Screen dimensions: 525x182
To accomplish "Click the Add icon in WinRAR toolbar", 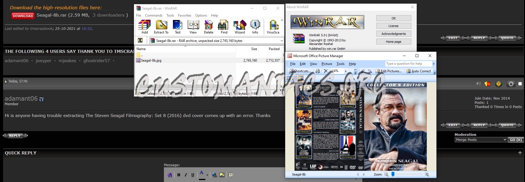I will point(144,27).
